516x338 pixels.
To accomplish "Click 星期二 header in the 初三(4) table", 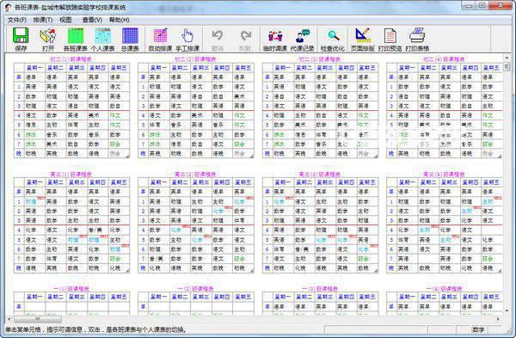I will (428, 182).
